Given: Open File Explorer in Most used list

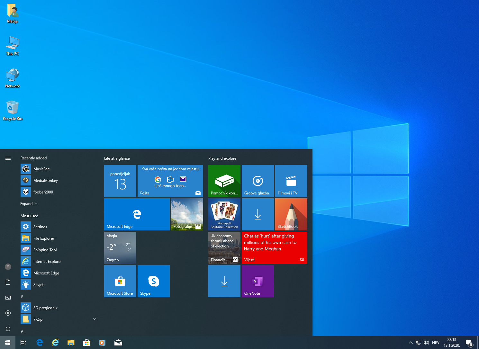Looking at the screenshot, I should pos(58,238).
